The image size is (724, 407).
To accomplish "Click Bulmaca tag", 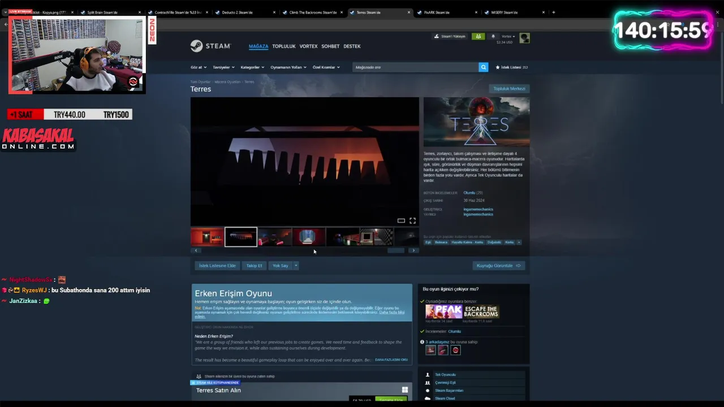I will pos(441,242).
